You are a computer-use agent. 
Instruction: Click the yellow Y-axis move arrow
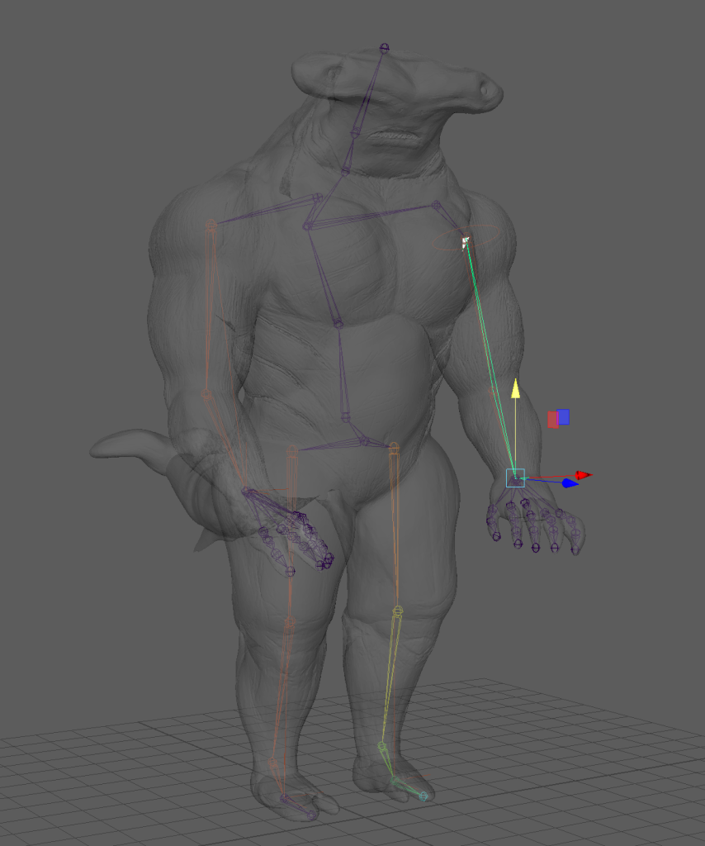[x=515, y=388]
